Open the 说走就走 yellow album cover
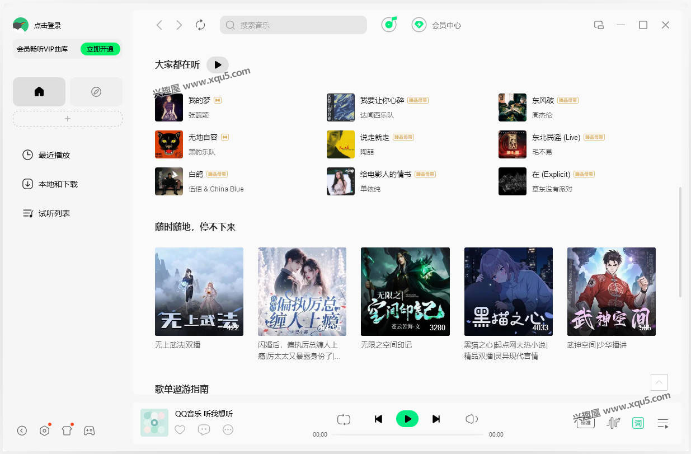Viewport: 691px width, 454px height. pos(341,144)
